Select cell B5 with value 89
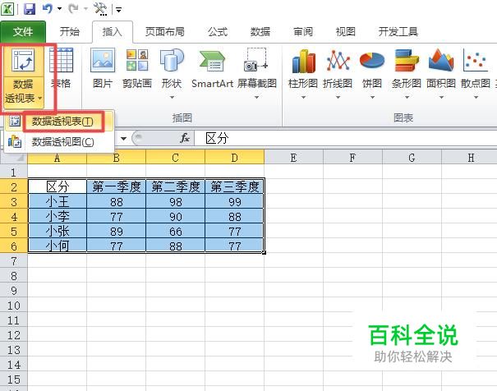The image size is (497, 391). (117, 231)
